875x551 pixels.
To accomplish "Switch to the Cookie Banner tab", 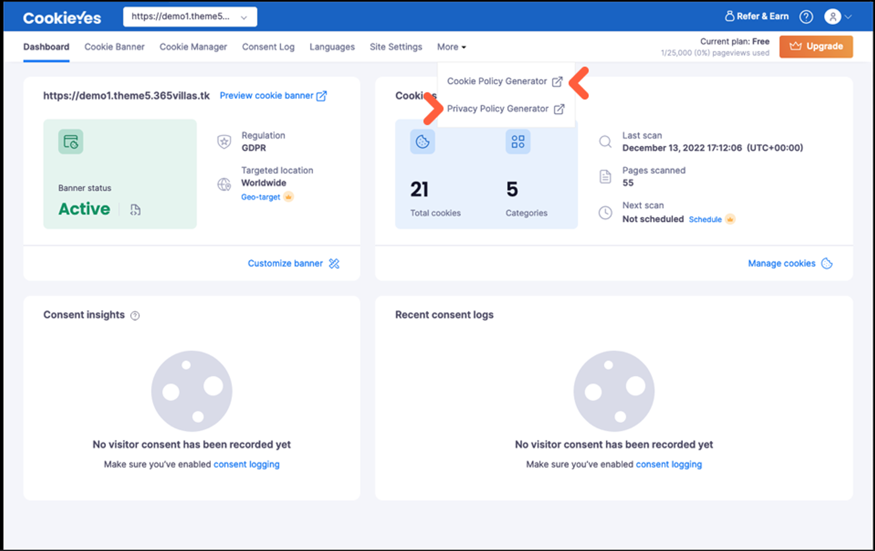I will pos(114,47).
